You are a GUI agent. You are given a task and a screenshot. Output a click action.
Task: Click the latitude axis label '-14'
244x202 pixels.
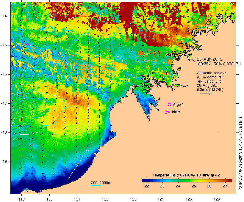4,16
